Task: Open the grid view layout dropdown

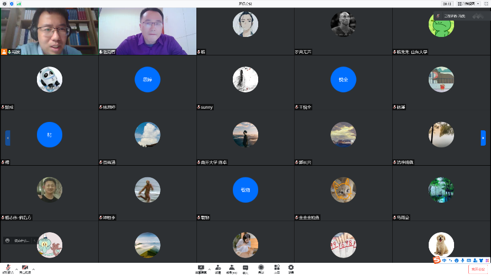Action: pos(468,4)
